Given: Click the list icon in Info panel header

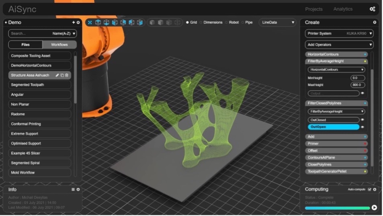Looking at the screenshot, I should (x=73, y=189).
